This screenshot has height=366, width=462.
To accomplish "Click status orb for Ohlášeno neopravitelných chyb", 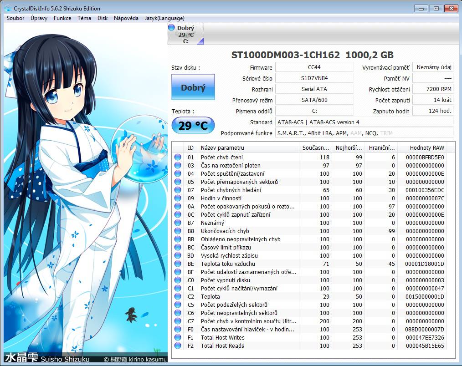I will coord(178,239).
